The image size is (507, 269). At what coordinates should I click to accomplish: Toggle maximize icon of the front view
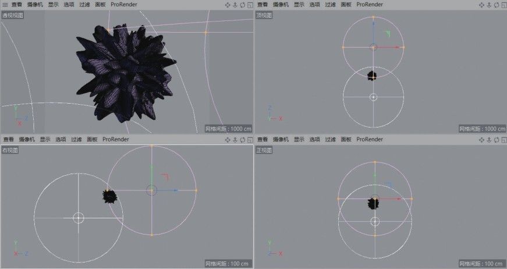click(504, 140)
